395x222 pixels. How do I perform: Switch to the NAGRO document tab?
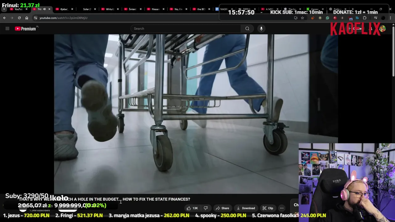pyautogui.click(x=223, y=9)
